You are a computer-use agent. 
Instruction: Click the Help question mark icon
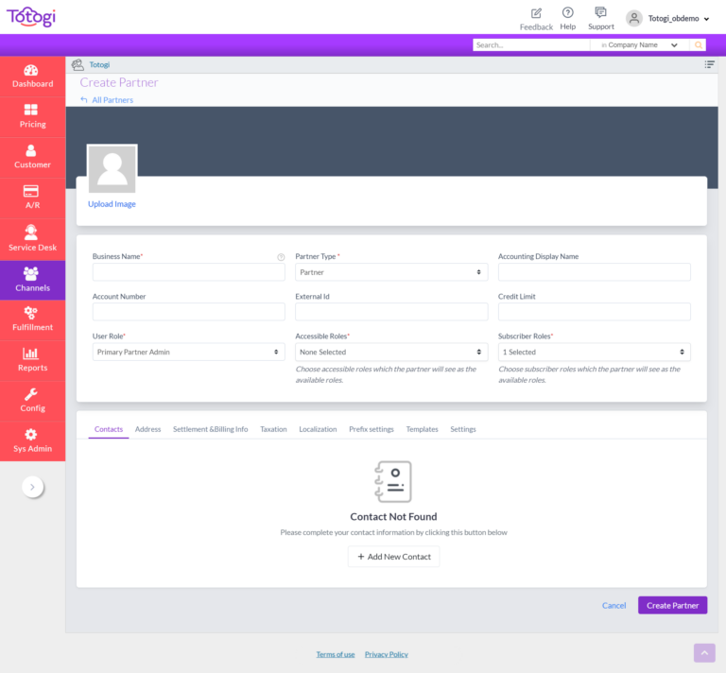[567, 12]
